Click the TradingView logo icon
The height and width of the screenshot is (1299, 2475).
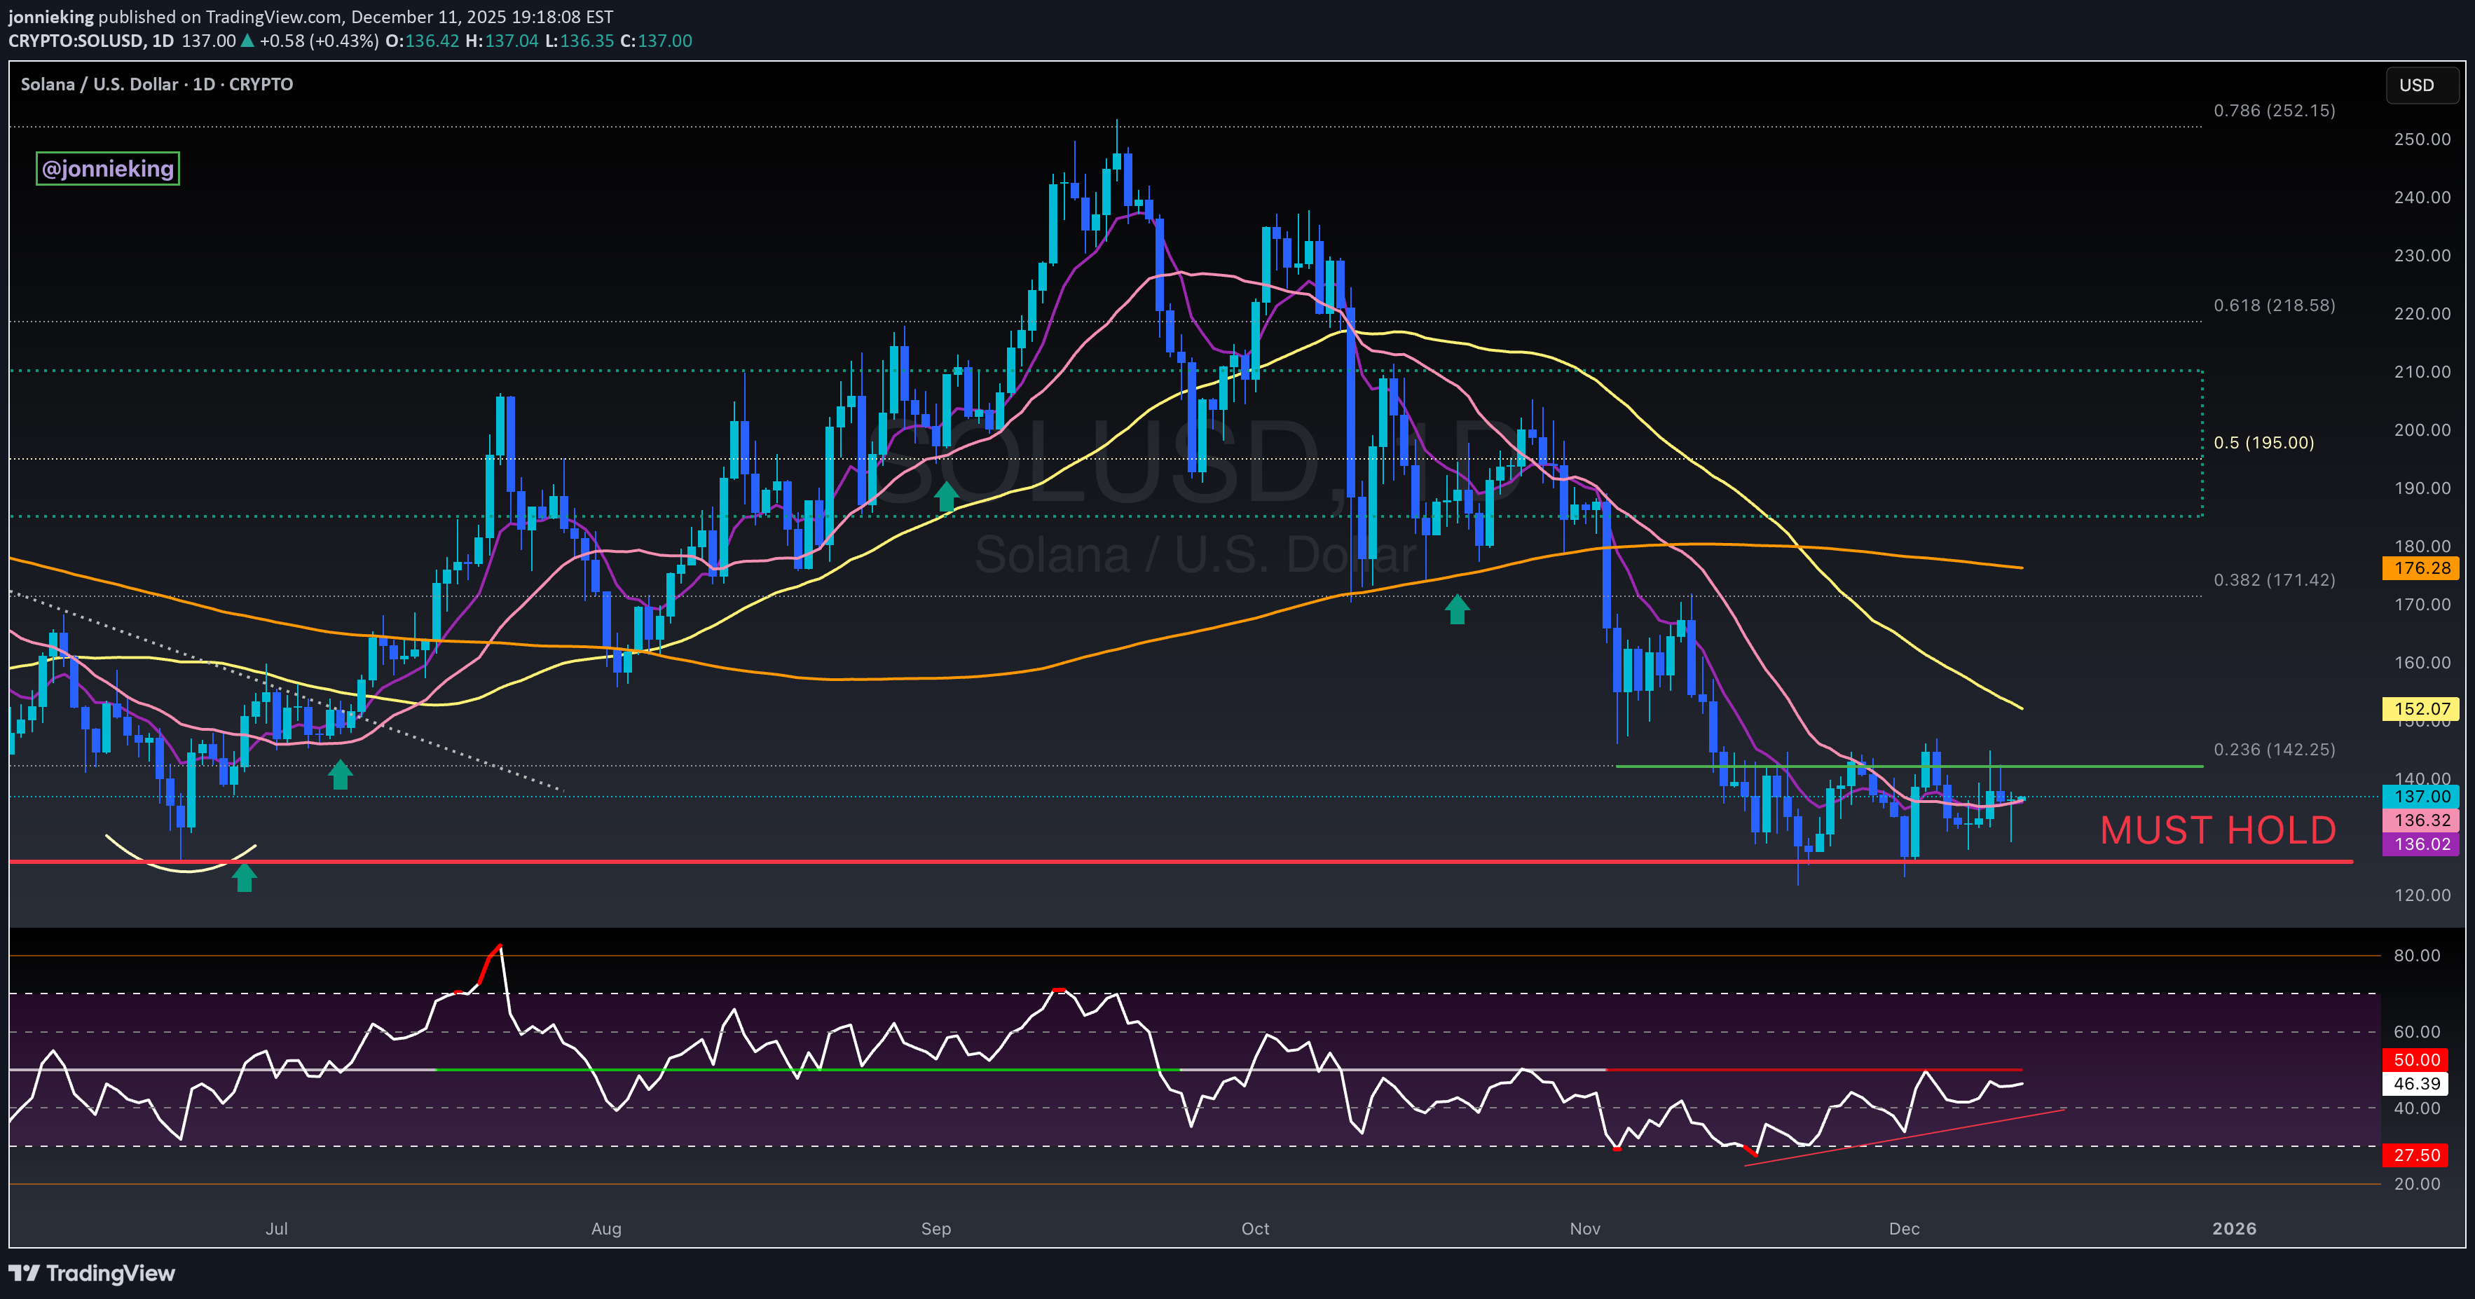[x=24, y=1273]
